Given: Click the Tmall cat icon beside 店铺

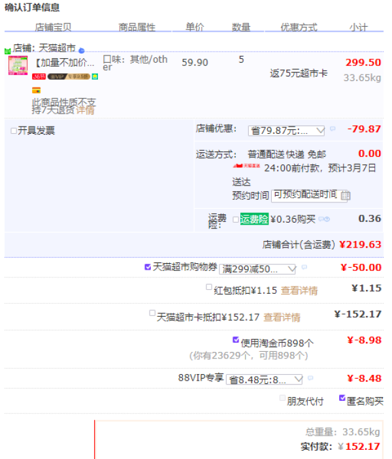Looking at the screenshot, I should [8, 51].
